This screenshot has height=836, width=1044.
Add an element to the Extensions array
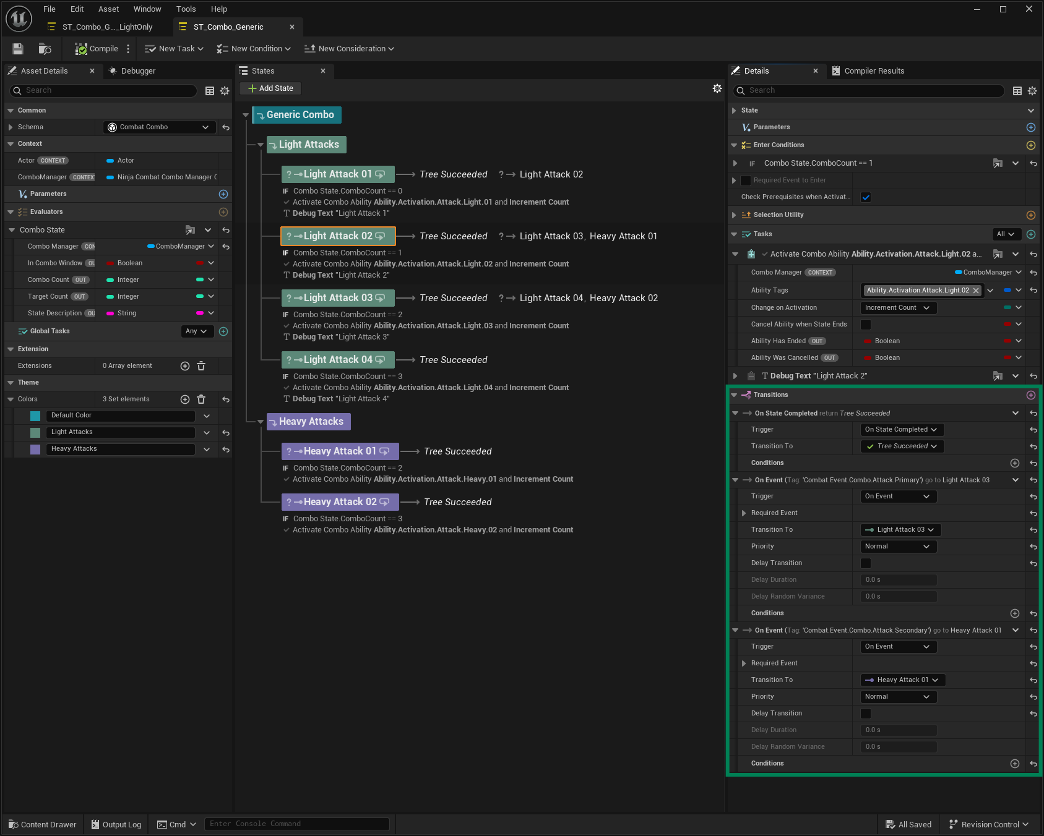coord(185,366)
